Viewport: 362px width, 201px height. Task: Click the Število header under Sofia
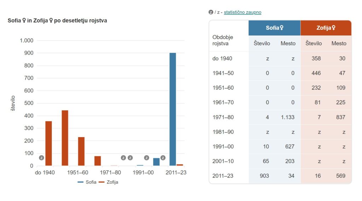pos(262,43)
